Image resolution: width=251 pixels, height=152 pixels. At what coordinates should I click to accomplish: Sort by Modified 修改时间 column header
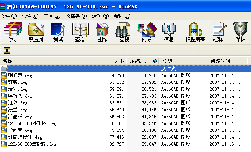[227, 61]
